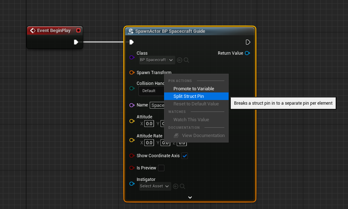This screenshot has height=209, width=348.
Task: Click the purple Class input pin
Action: [x=132, y=57]
